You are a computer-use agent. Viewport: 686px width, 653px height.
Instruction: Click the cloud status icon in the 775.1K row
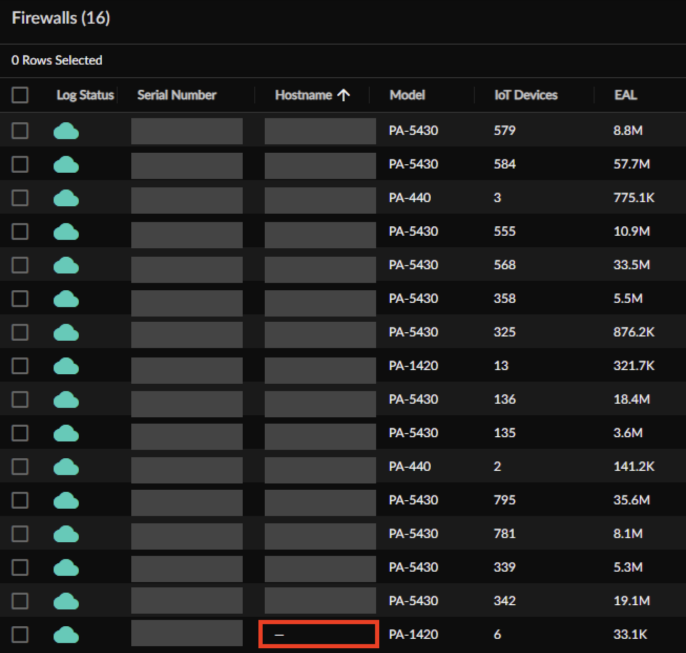66,198
